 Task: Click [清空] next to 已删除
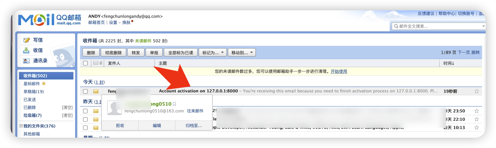[x=67, y=108]
